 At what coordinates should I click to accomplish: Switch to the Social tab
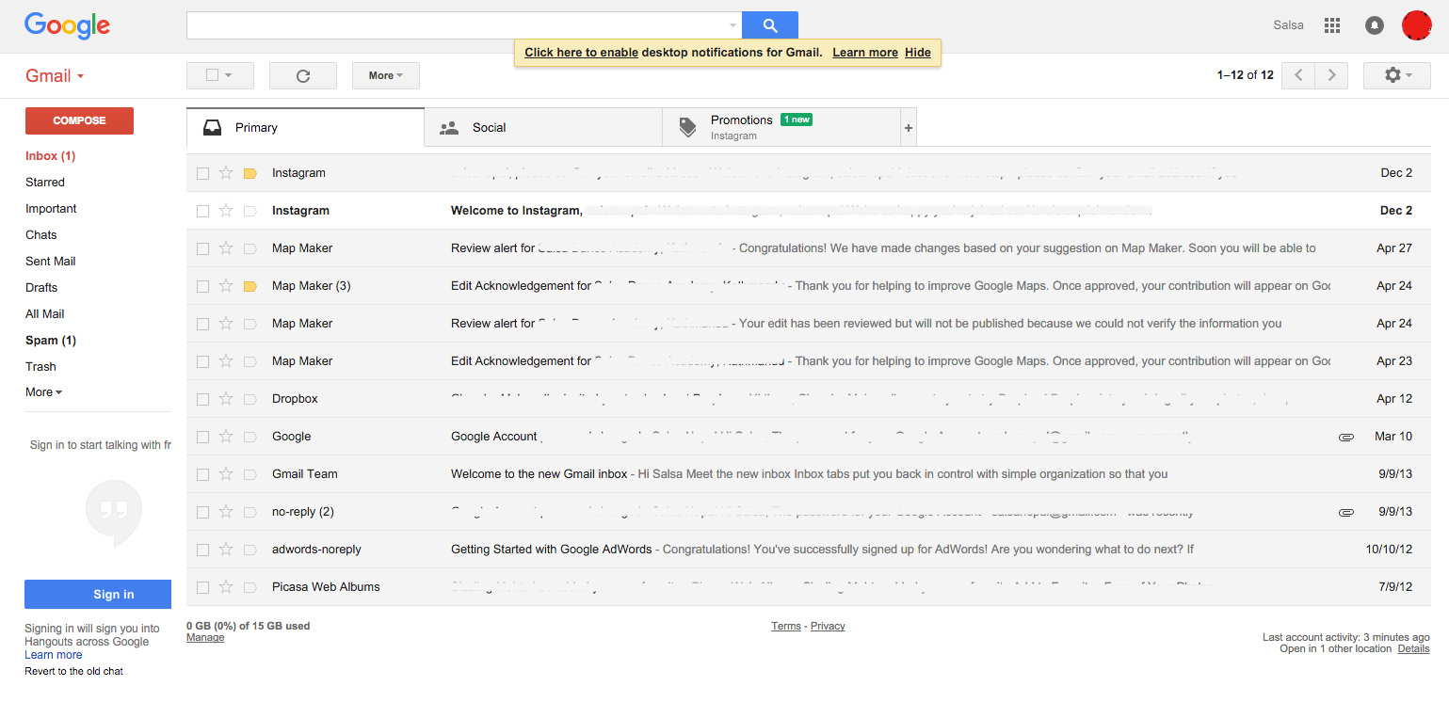tap(543, 128)
